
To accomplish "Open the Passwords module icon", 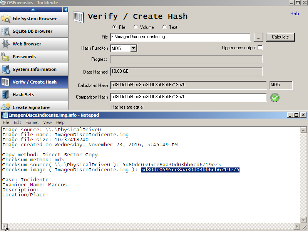I will tap(6, 57).
